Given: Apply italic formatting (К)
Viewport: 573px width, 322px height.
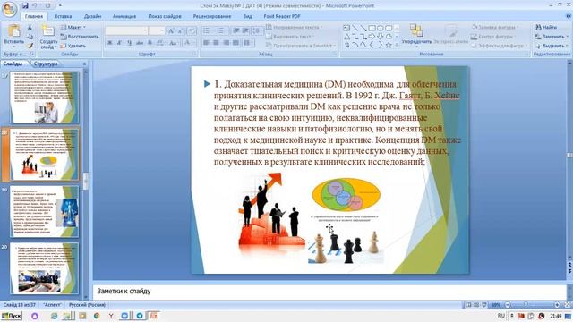Looking at the screenshot, I should [119, 43].
